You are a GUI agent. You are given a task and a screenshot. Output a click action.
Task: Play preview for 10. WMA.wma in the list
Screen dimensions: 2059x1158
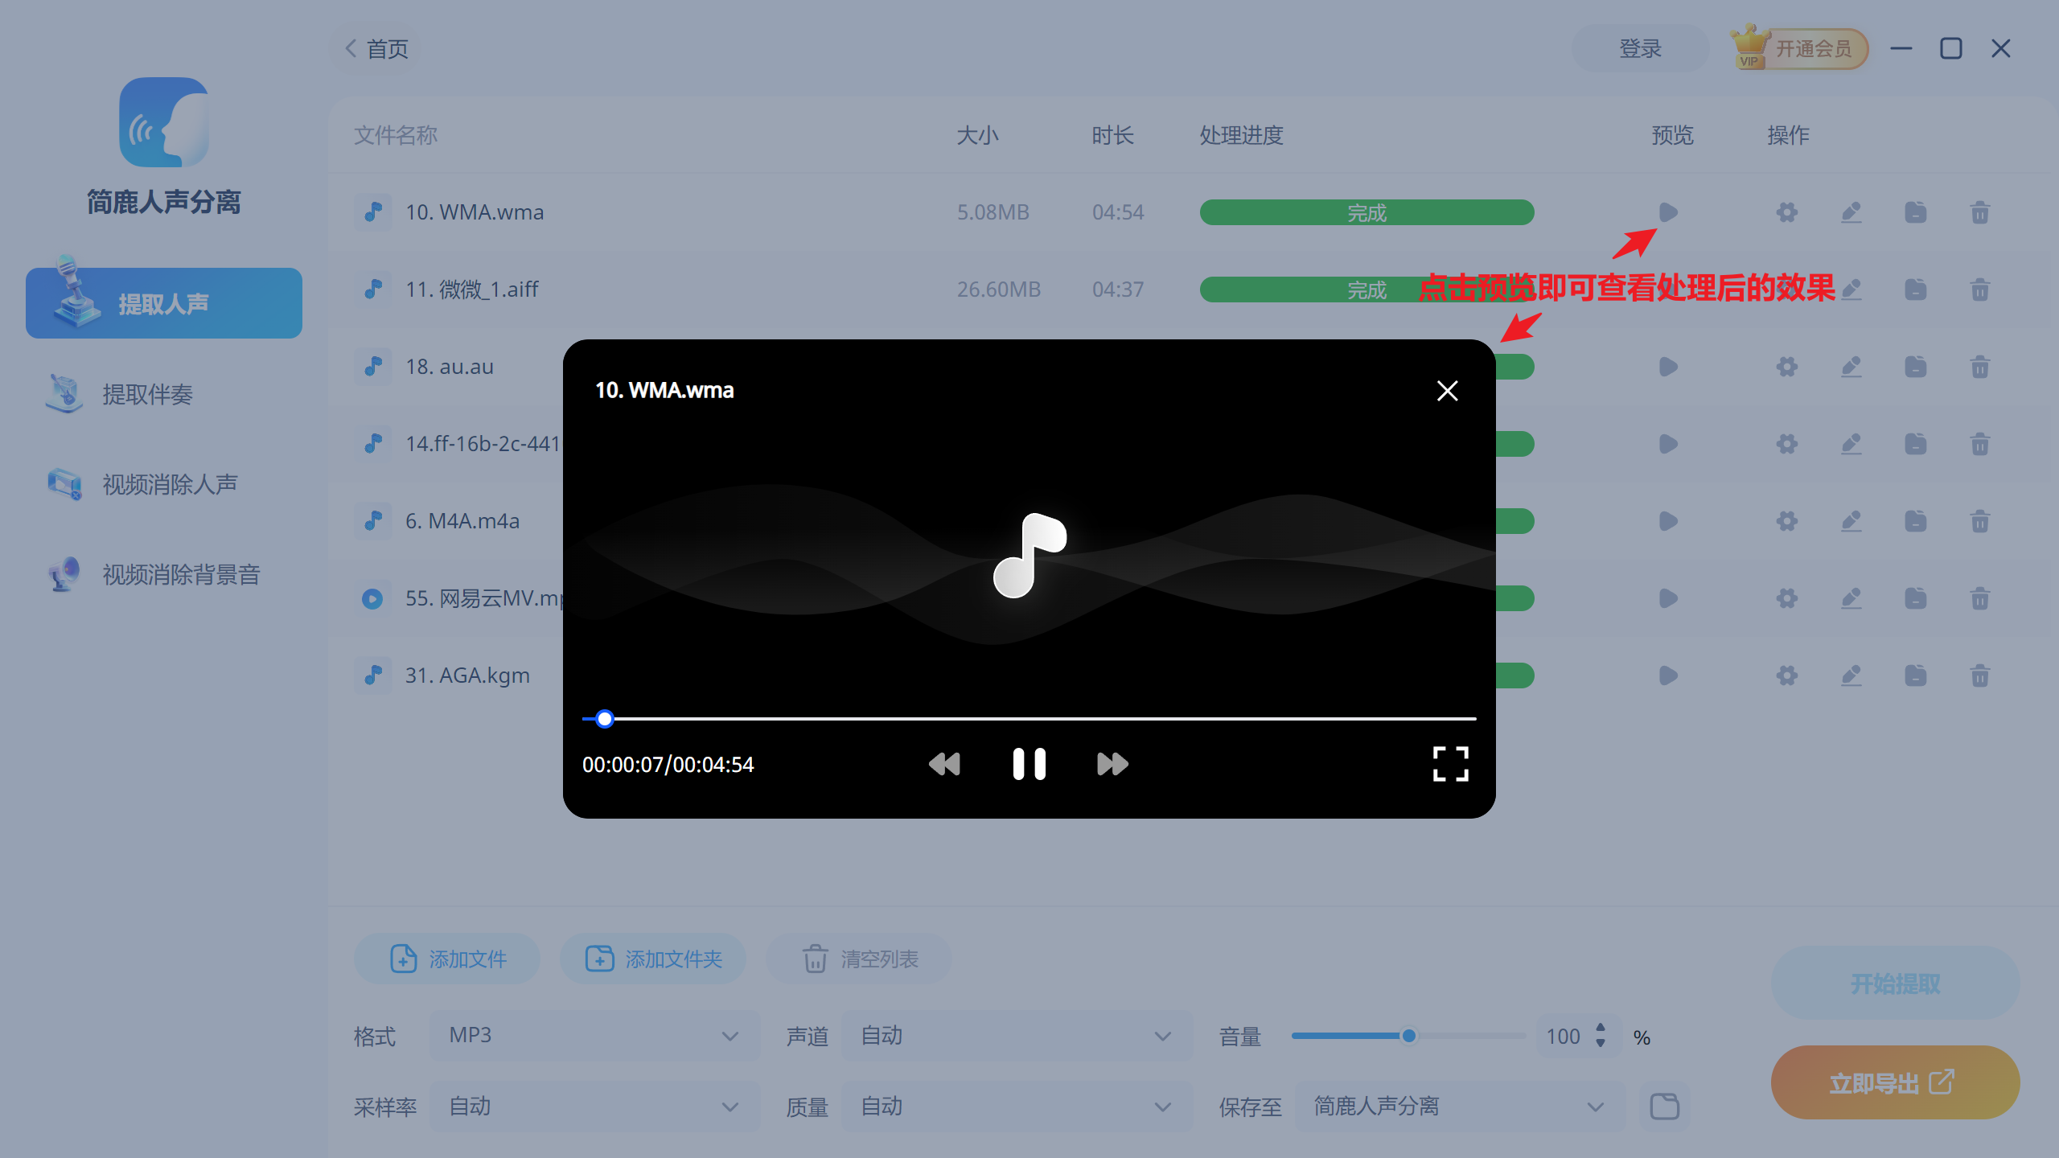click(x=1668, y=212)
